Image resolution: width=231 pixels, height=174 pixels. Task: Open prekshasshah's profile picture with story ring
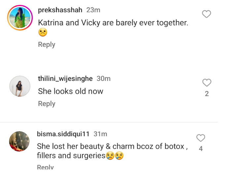(x=20, y=18)
